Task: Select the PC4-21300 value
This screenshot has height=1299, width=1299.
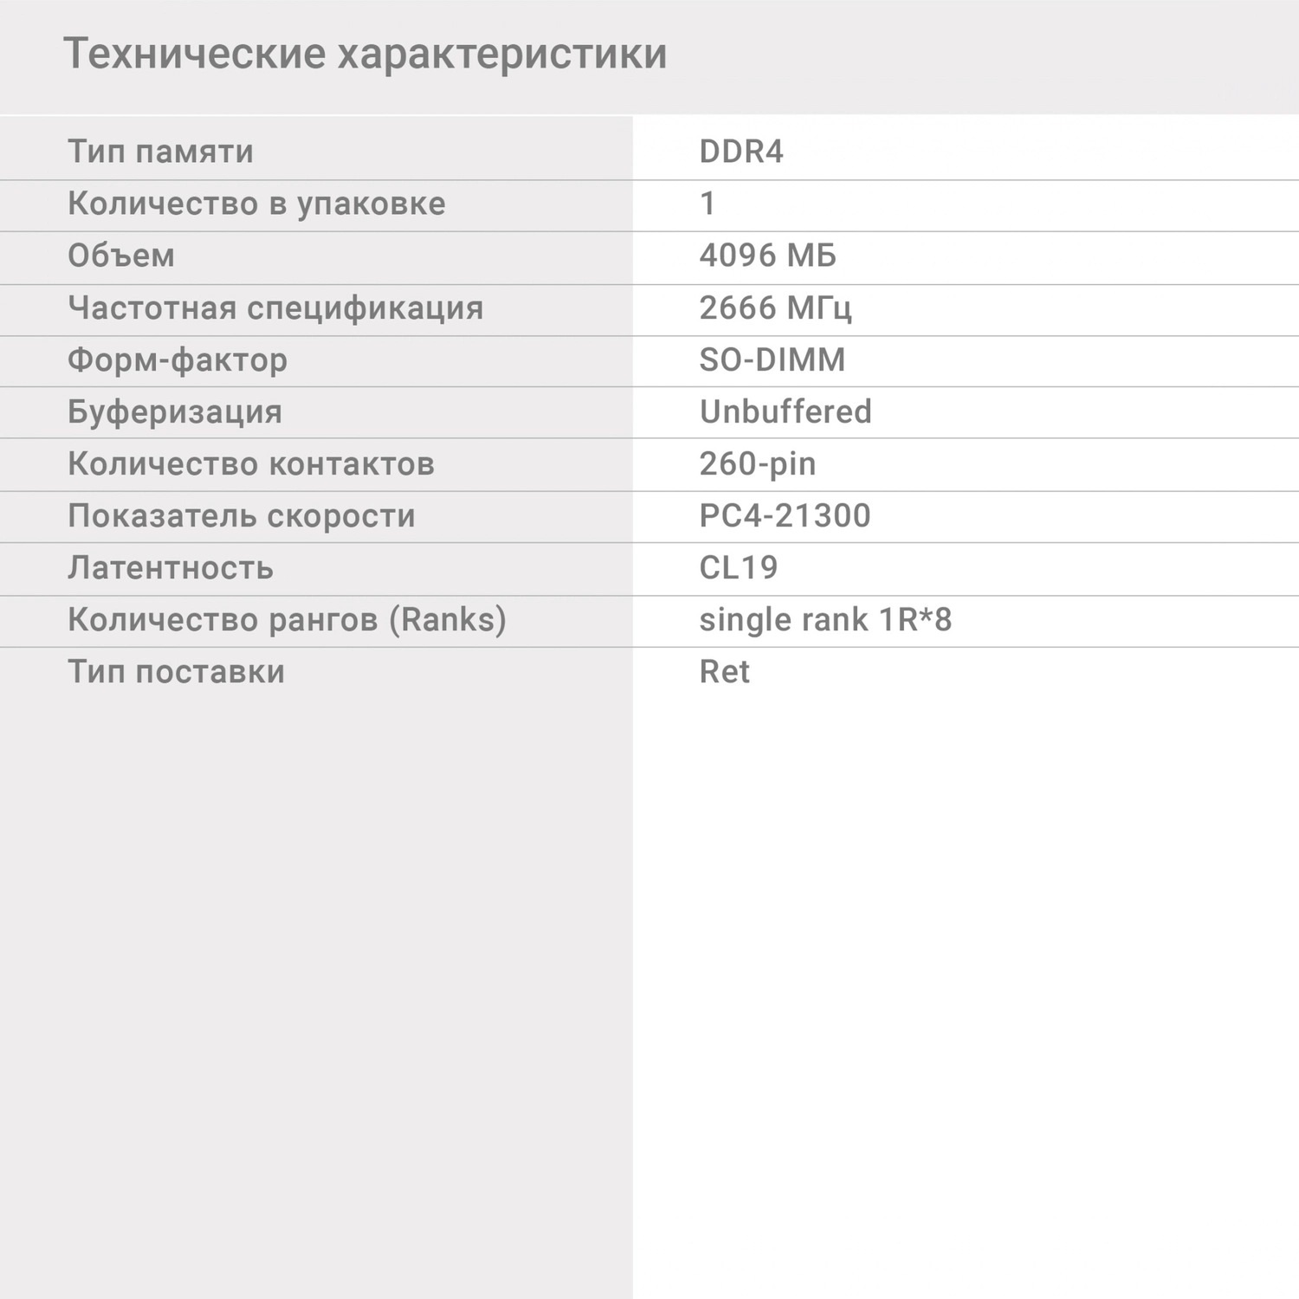Action: [785, 515]
